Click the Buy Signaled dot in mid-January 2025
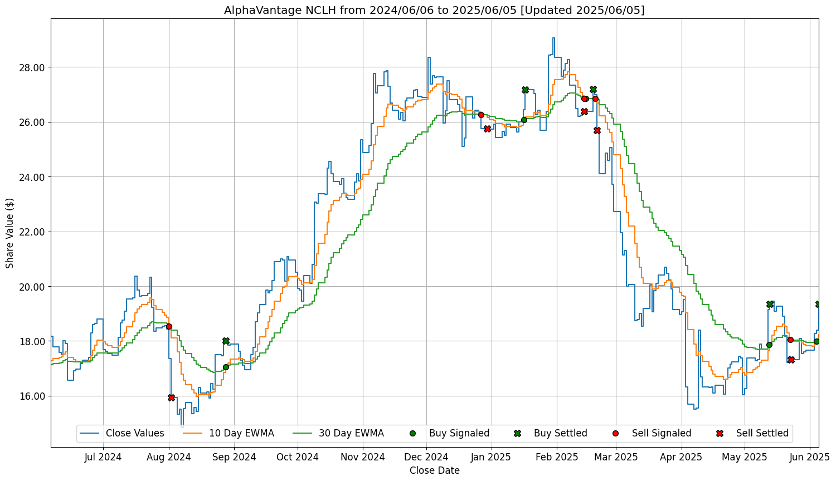Viewport: 836px width, 481px height. click(524, 120)
